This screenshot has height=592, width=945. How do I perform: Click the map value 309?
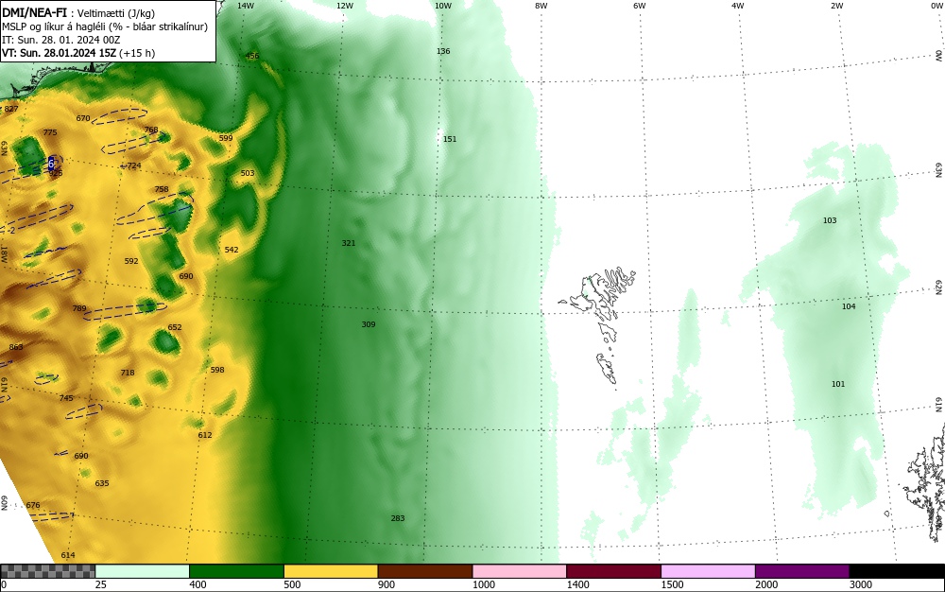pyautogui.click(x=369, y=324)
